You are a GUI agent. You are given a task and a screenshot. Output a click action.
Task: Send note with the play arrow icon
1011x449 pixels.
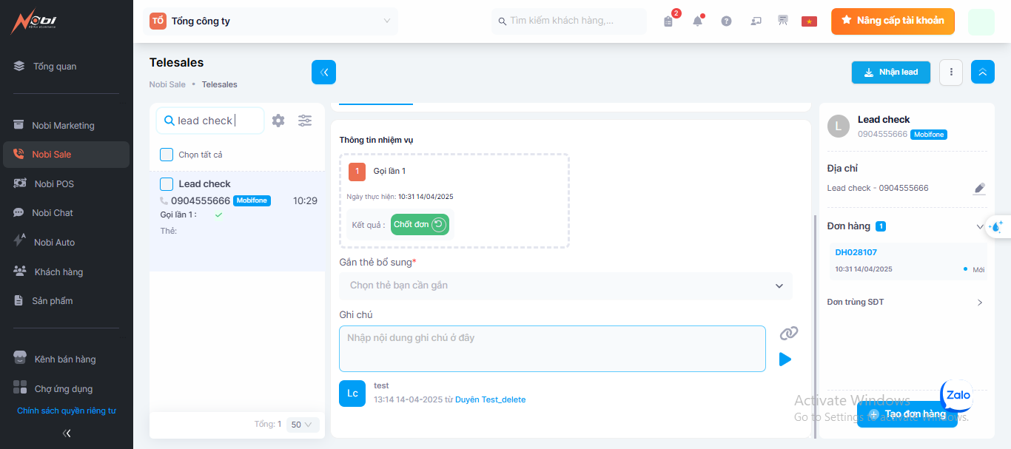[785, 359]
